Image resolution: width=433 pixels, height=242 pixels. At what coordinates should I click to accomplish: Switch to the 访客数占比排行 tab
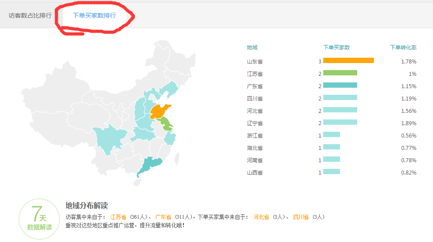[x=30, y=15]
